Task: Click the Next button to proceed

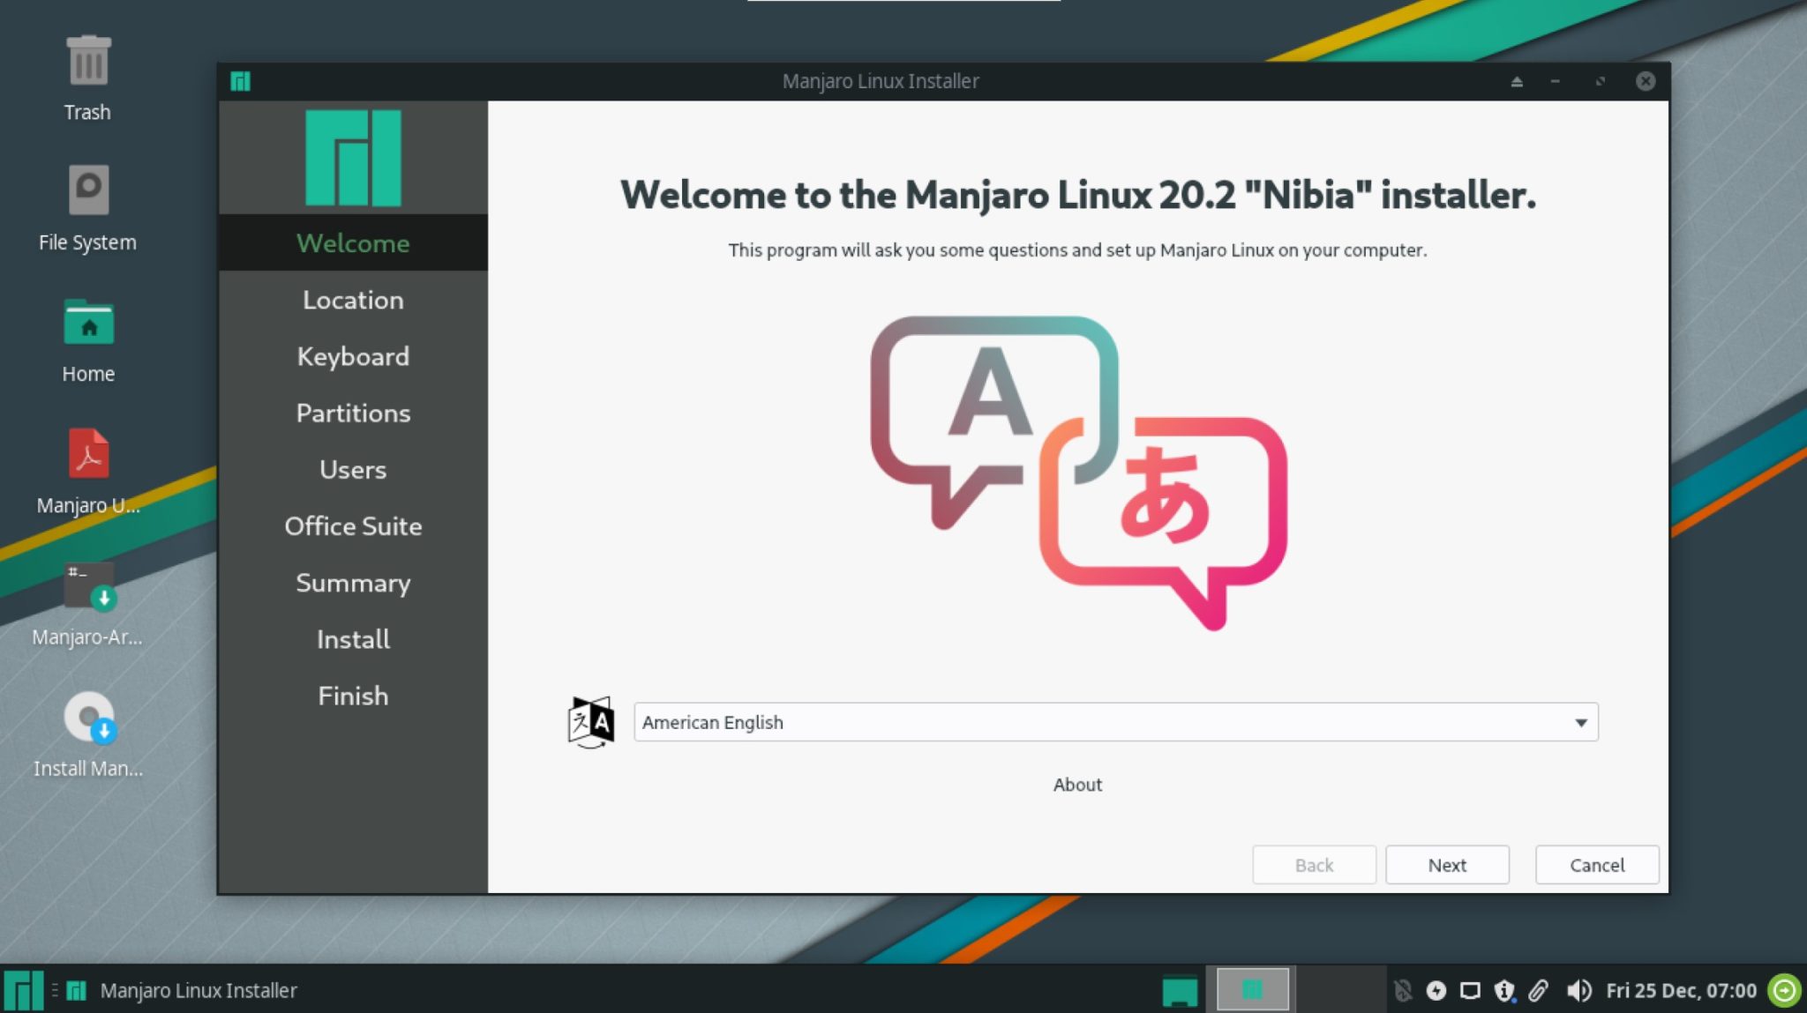Action: pos(1447,864)
